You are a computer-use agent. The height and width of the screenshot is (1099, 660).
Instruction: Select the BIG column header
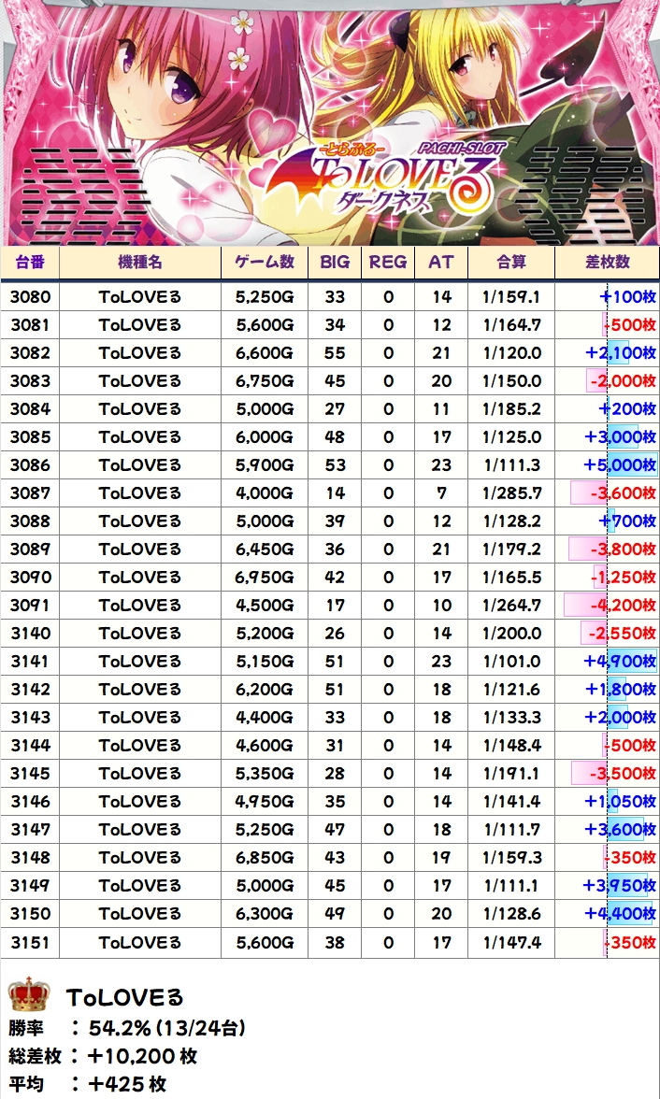(336, 263)
